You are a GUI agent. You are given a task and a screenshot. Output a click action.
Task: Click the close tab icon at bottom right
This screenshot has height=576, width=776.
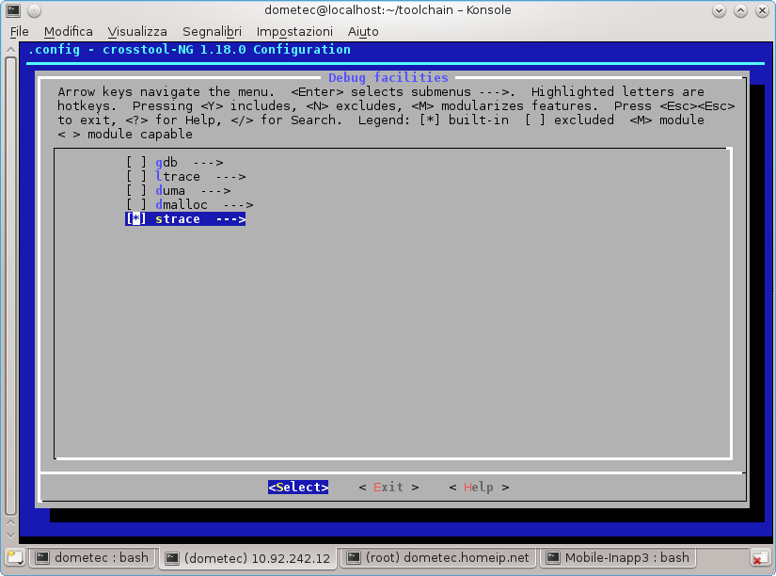pyautogui.click(x=760, y=557)
